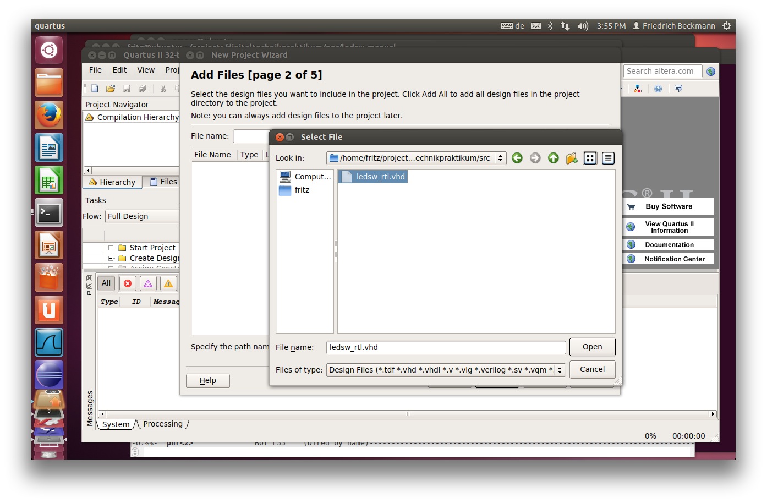The image size is (767, 503).
Task: Toggle the error messages filter
Action: pos(128,283)
